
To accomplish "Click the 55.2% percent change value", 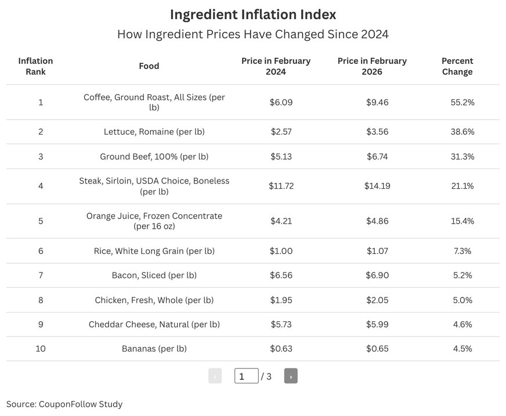I will pos(462,102).
